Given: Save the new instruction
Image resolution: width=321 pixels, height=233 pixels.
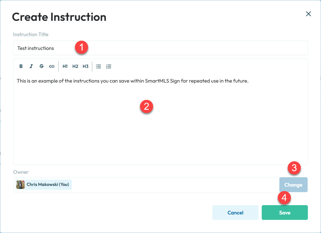Looking at the screenshot, I should click(x=284, y=213).
